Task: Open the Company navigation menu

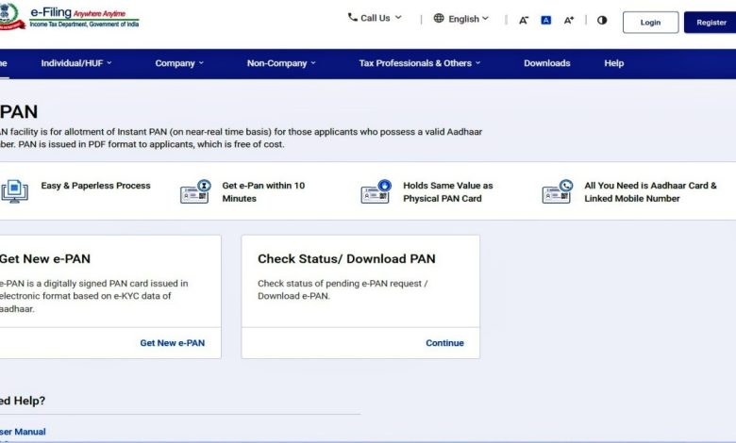Action: 179,63
